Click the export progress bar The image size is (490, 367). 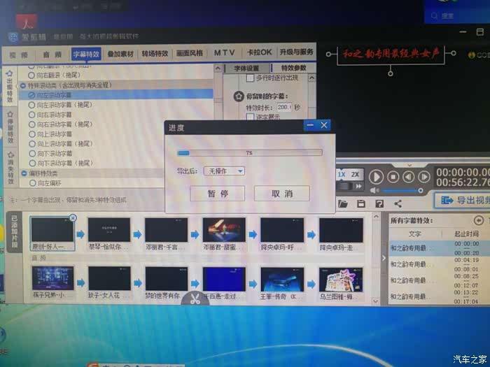tap(249, 153)
